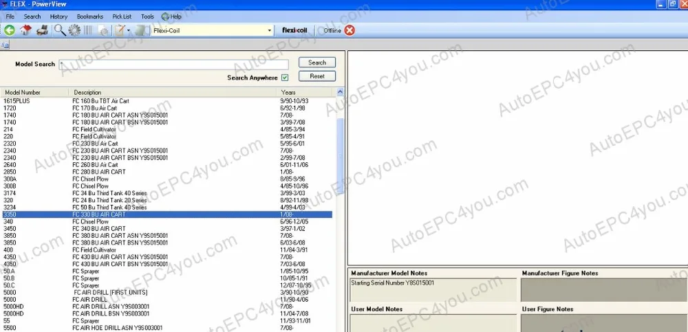Select model 340 FC Chisel Plow

point(166,221)
